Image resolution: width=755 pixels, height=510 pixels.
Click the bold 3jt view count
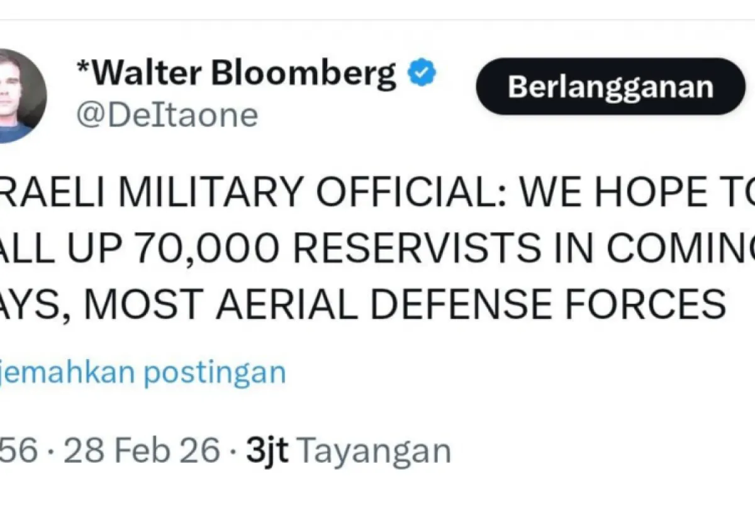pyautogui.click(x=269, y=451)
